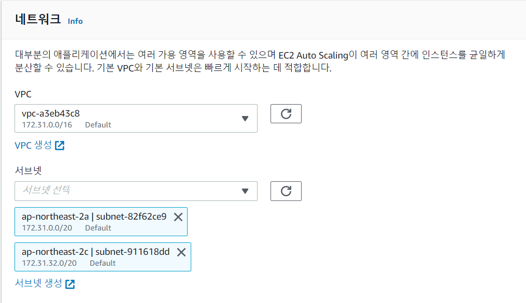
Task: Select the ap-northeast-2c subnet-911618dd chip
Action: pyautogui.click(x=95, y=257)
